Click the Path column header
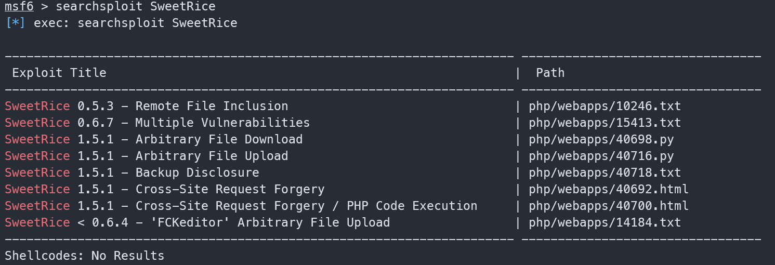The width and height of the screenshot is (775, 265). click(x=550, y=73)
